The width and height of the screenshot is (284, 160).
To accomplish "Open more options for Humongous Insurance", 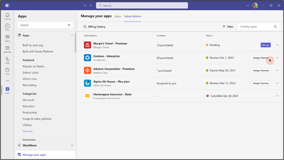I will (x=277, y=96).
